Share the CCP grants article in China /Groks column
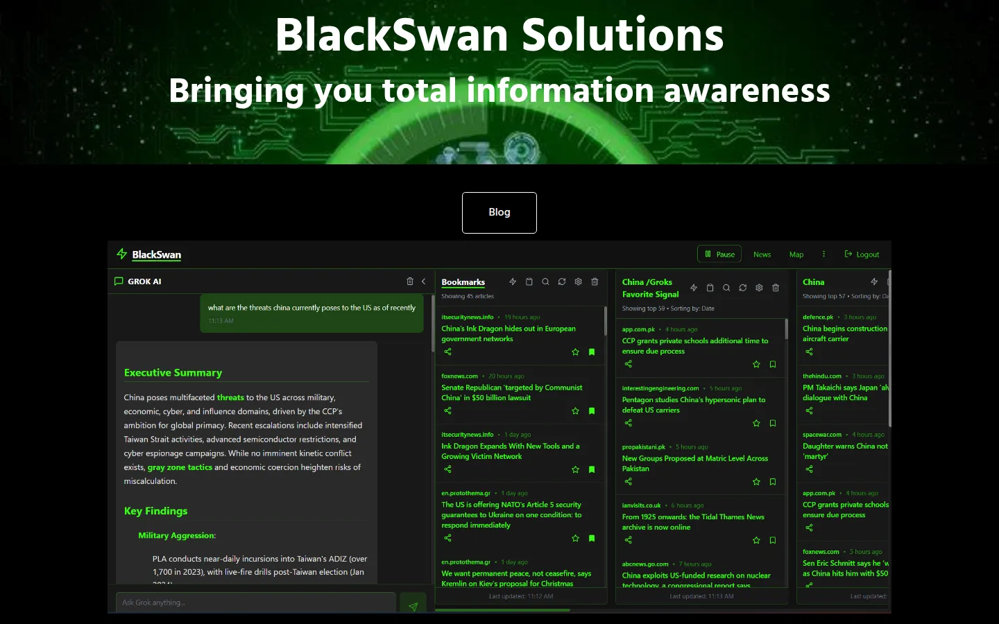 click(629, 363)
